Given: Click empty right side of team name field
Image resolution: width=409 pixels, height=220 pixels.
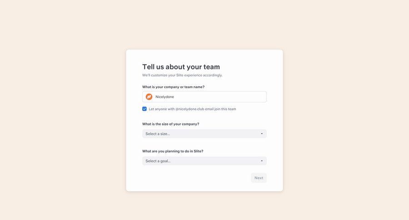Looking at the screenshot, I should point(227,97).
